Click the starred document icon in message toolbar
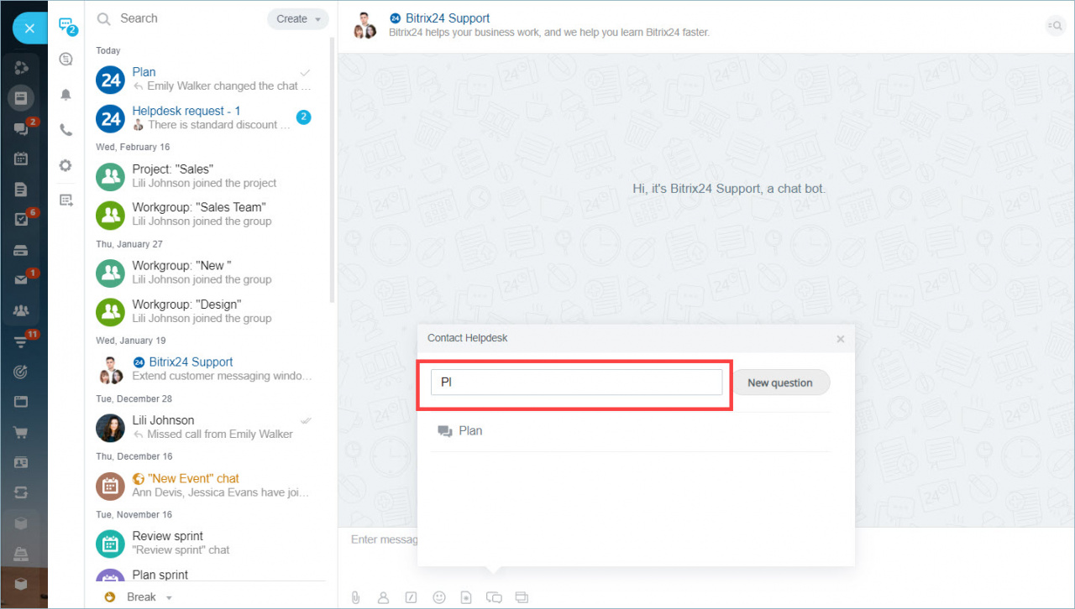 coord(466,597)
